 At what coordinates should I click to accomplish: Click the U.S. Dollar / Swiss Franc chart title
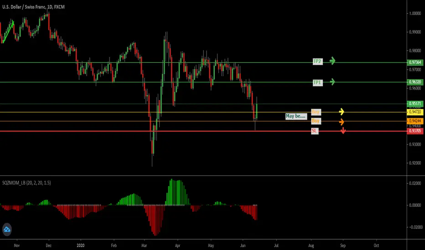33,7
